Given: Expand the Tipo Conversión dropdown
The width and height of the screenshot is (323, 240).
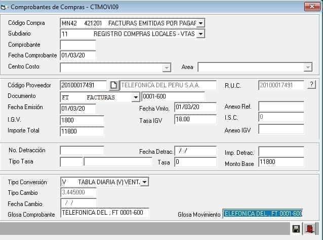Looking at the screenshot, I should pyautogui.click(x=144, y=182).
